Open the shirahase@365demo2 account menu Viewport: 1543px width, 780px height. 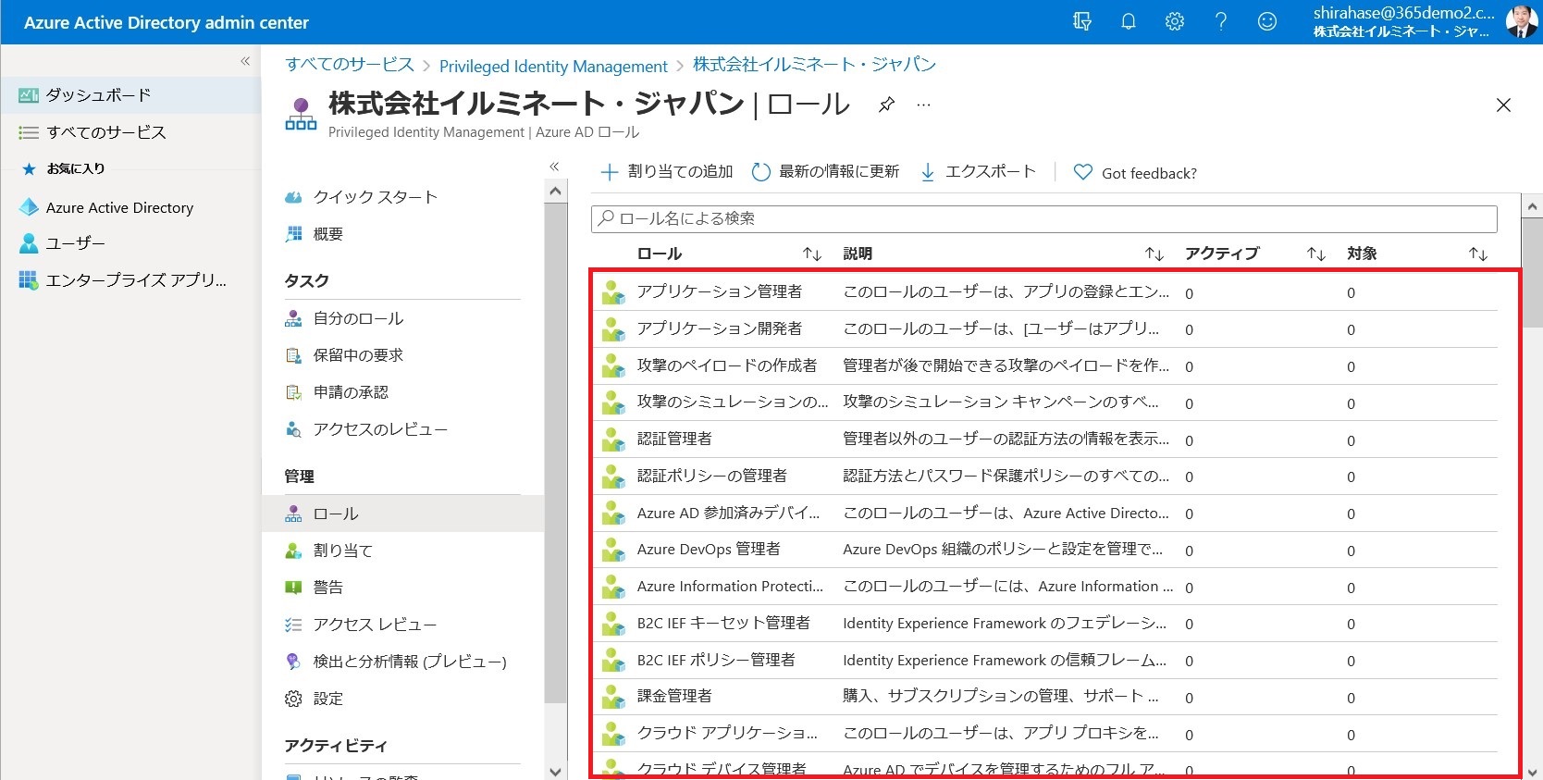tap(1403, 22)
